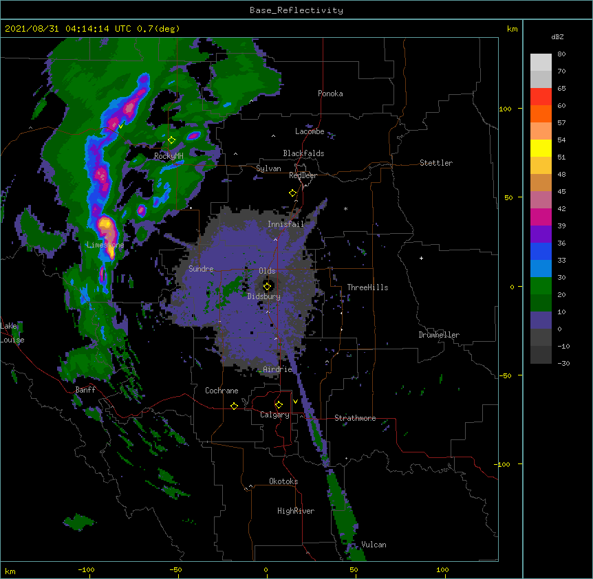Select the Airdrie label
This screenshot has width=593, height=579.
click(x=278, y=369)
